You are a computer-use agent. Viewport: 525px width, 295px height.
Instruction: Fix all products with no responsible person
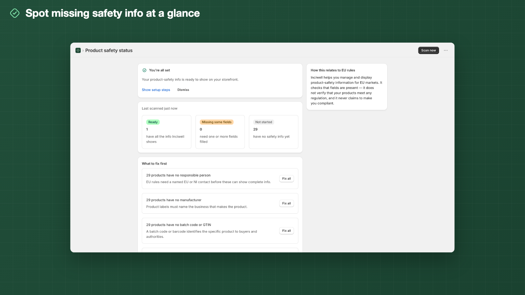tap(286, 179)
